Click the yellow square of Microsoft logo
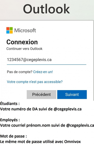This screenshot has width=94, height=146. coord(11,32)
